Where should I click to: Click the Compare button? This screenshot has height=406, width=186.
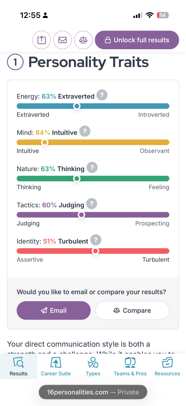(x=132, y=311)
